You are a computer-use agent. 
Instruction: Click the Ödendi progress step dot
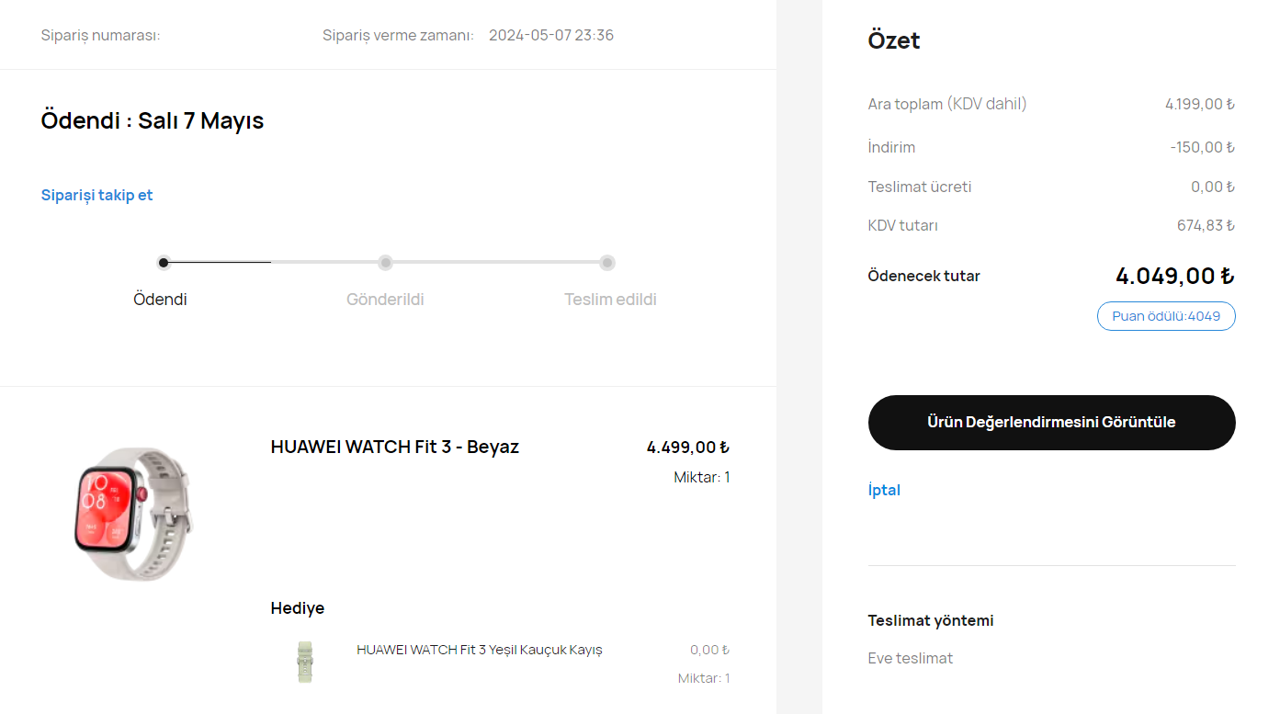(164, 263)
